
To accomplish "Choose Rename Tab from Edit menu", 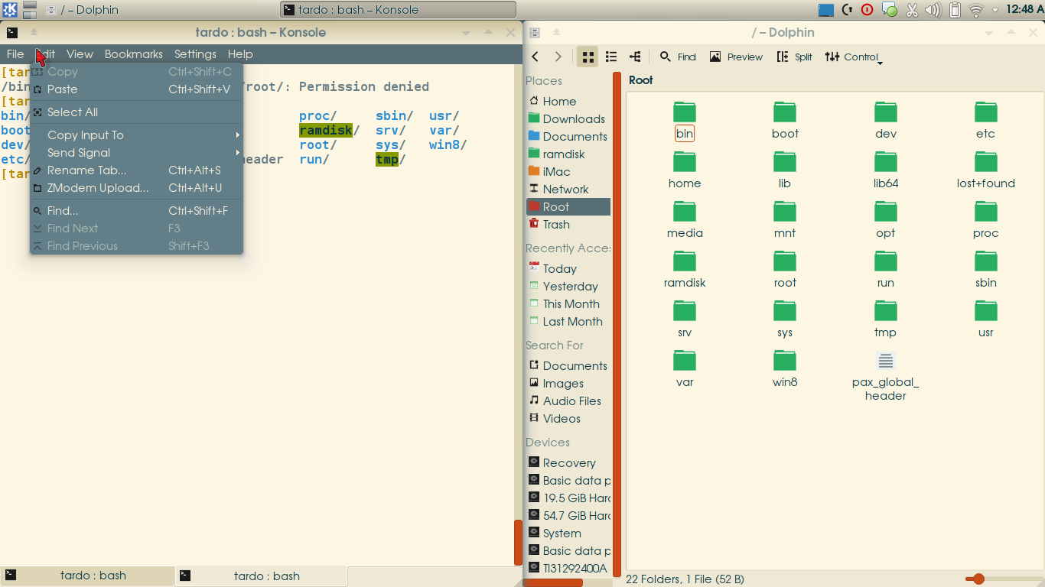I will coord(136,170).
